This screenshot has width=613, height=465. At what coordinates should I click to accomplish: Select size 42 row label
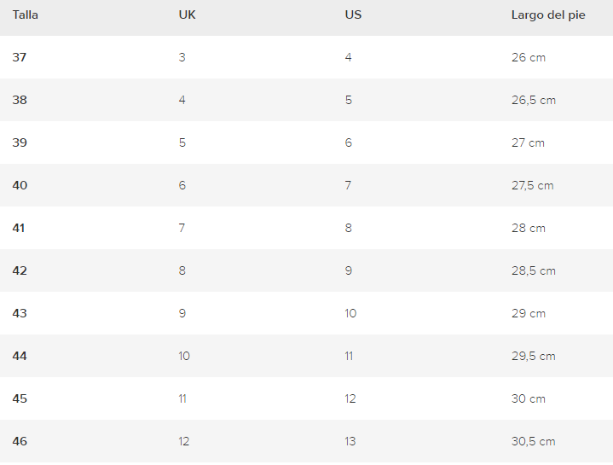[x=20, y=270]
